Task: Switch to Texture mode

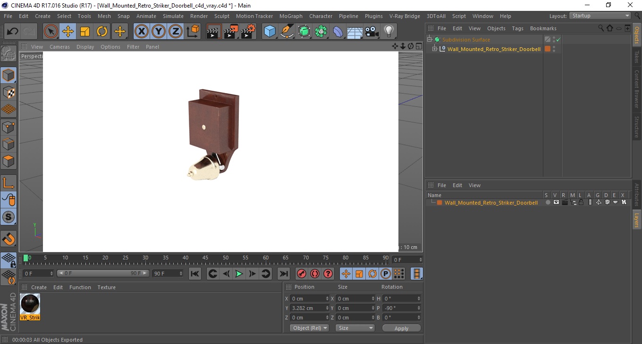Action: (x=9, y=92)
